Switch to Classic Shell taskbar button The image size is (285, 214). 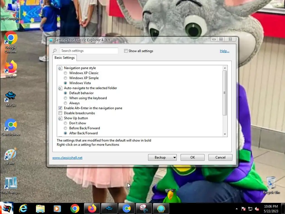[161, 208]
